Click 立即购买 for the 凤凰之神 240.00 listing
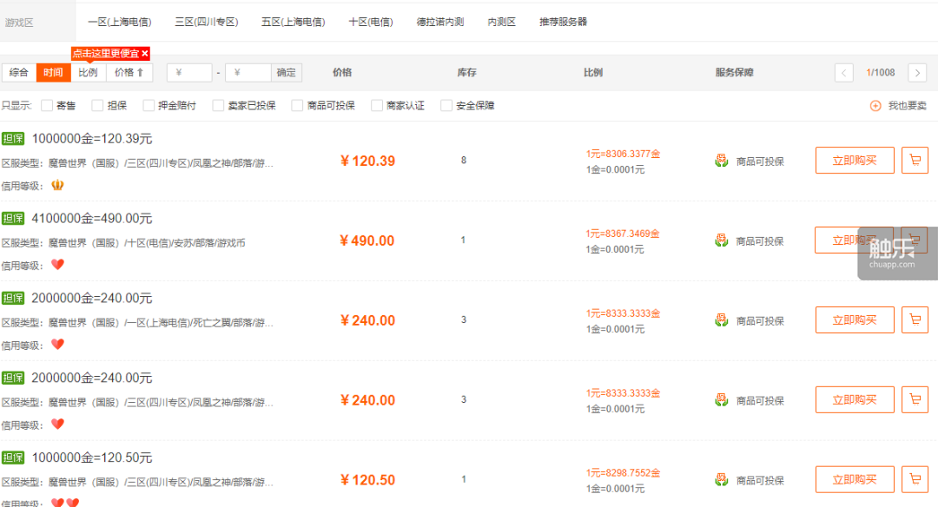This screenshot has height=507, width=938. pos(855,399)
